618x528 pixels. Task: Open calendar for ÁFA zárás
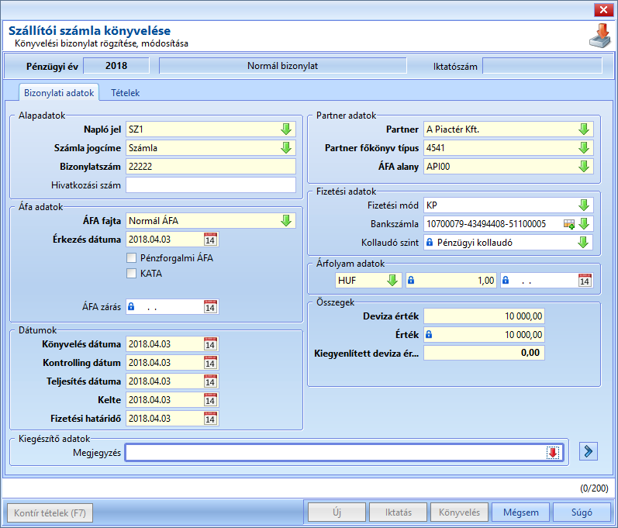[210, 306]
